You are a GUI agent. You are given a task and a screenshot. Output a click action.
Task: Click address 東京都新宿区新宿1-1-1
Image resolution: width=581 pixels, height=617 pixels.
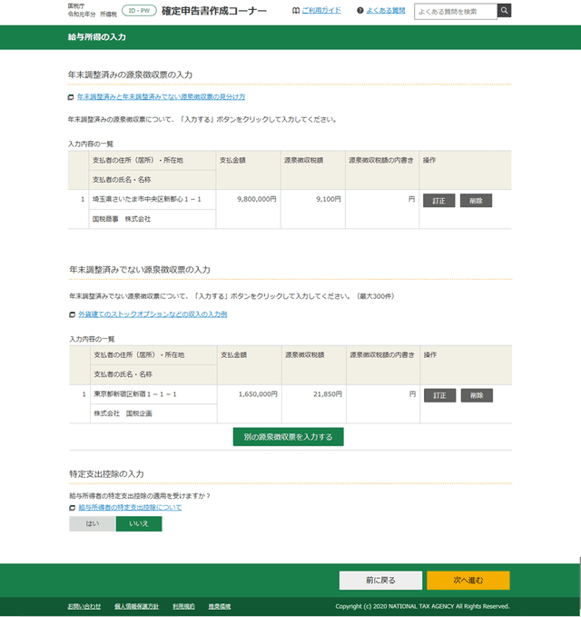click(135, 393)
